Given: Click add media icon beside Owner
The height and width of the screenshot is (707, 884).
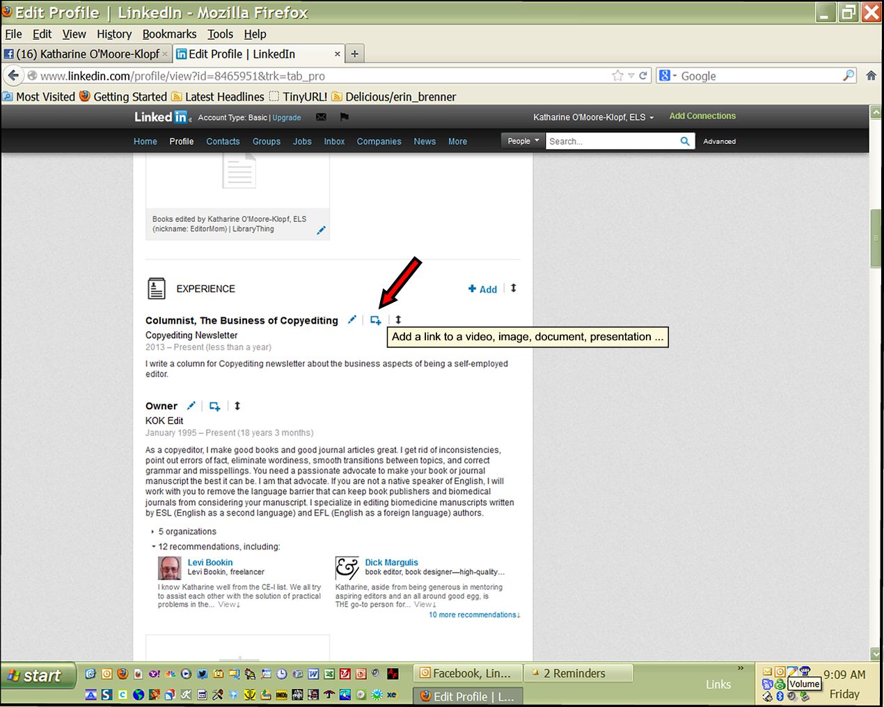Looking at the screenshot, I should (x=215, y=406).
